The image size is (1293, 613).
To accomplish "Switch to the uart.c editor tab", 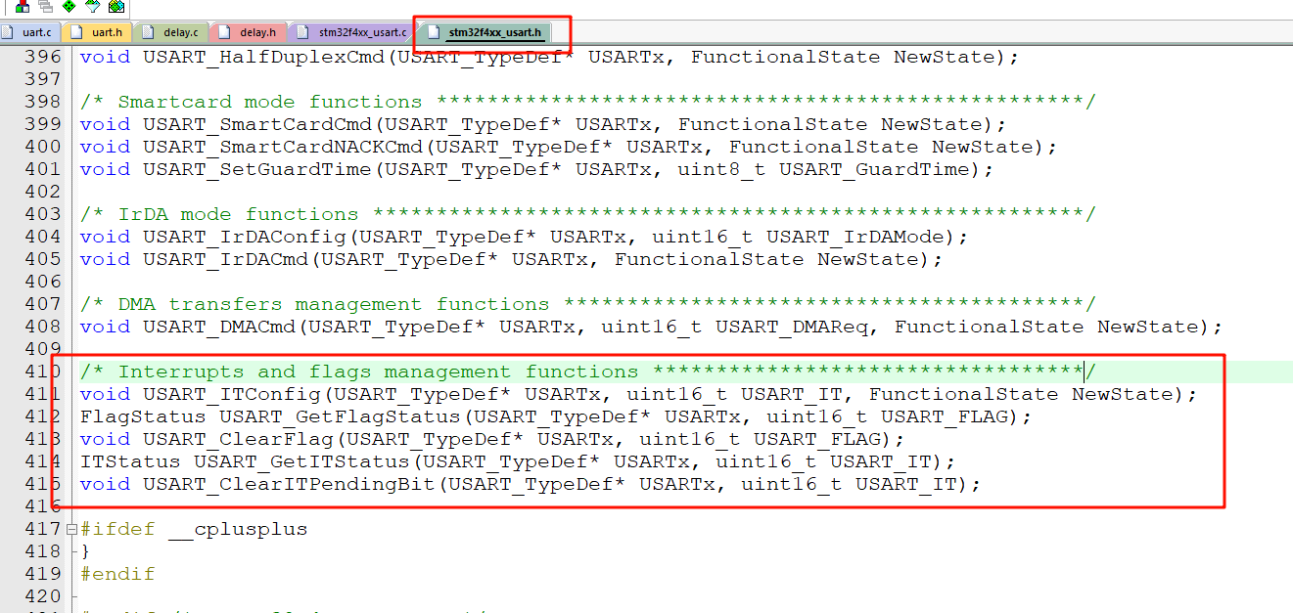I will coord(29,32).
